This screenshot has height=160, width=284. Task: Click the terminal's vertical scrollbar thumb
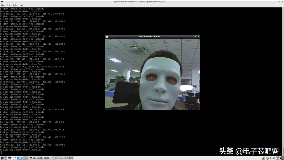[283, 152]
